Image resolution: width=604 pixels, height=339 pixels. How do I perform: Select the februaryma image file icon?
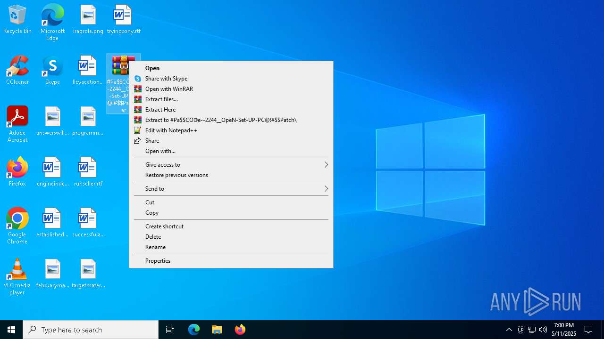[x=52, y=274]
